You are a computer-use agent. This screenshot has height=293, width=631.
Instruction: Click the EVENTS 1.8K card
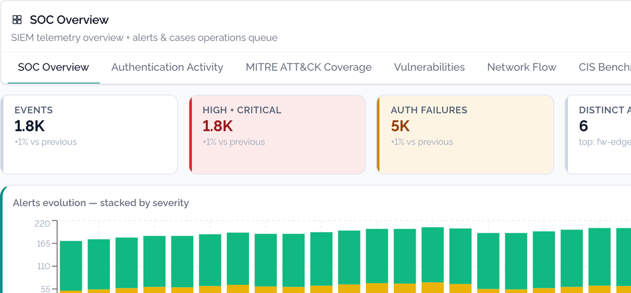click(x=89, y=134)
